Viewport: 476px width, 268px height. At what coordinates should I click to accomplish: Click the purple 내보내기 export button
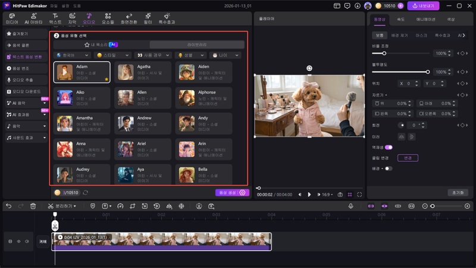pyautogui.click(x=423, y=6)
